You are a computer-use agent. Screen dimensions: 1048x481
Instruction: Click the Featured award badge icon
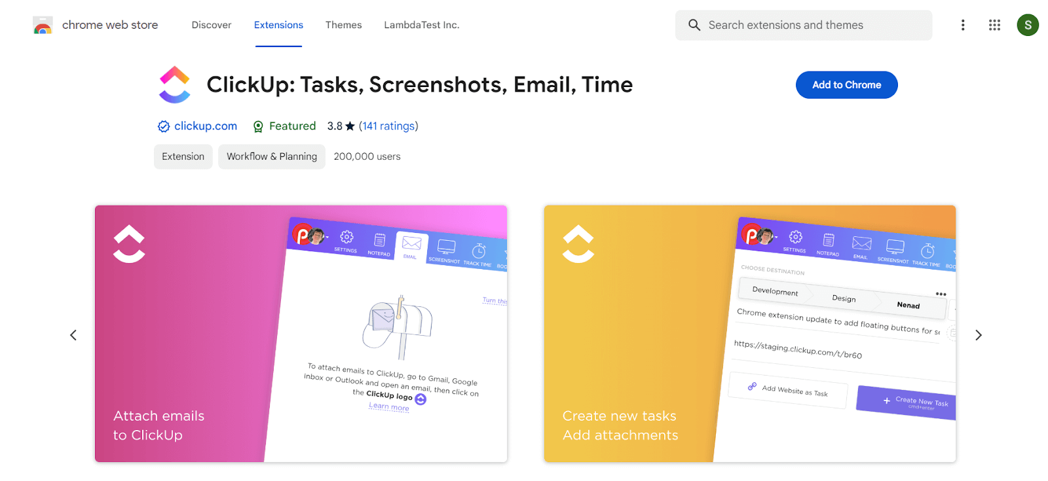[x=258, y=126]
